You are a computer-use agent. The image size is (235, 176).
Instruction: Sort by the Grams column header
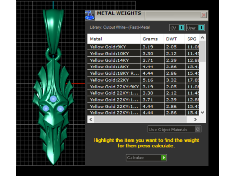point(152,39)
